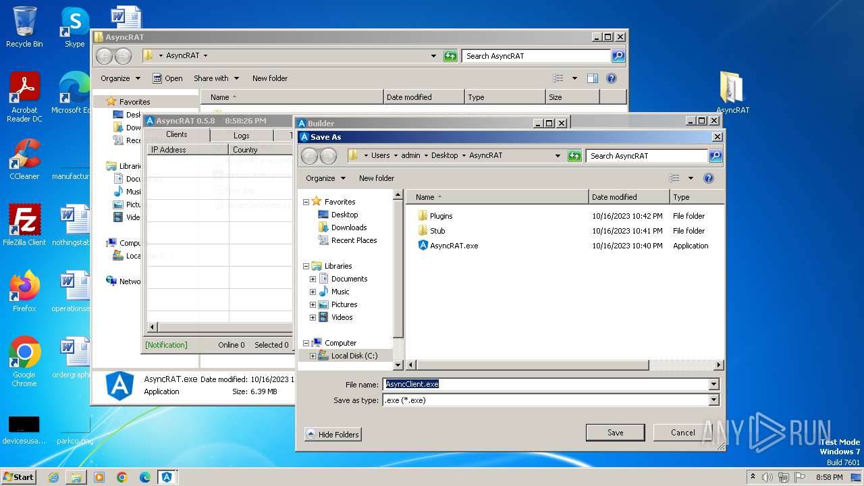The image size is (864, 486).
Task: Collapse Libraries tree in Save As
Action: (306, 266)
